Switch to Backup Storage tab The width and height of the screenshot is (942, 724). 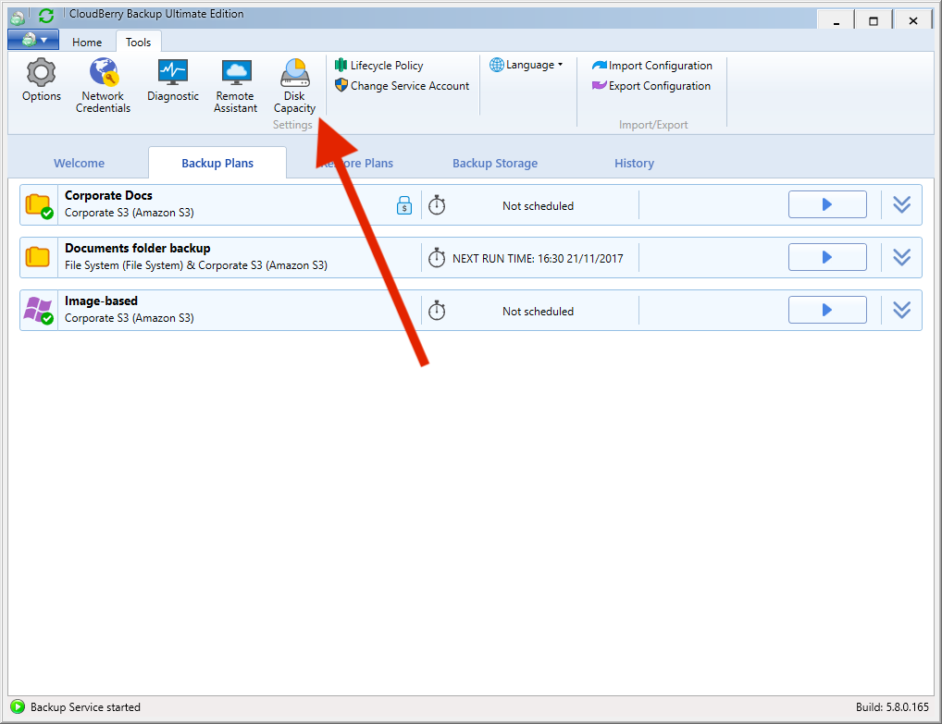point(495,164)
